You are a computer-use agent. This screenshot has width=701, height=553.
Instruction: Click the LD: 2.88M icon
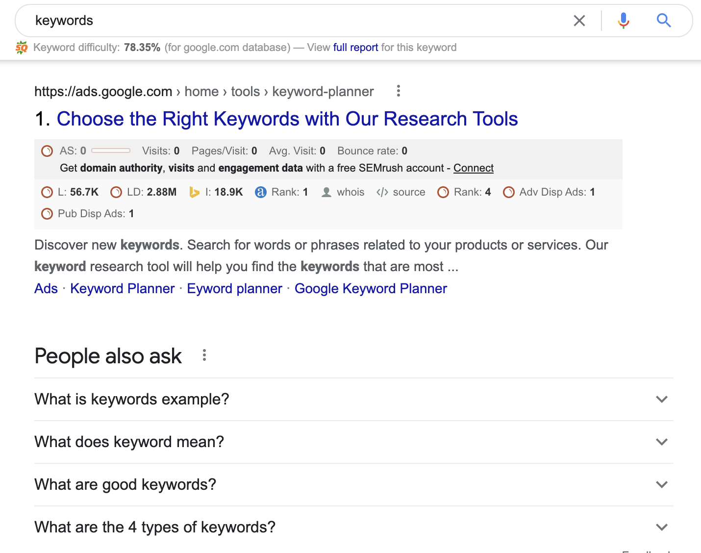pos(116,192)
